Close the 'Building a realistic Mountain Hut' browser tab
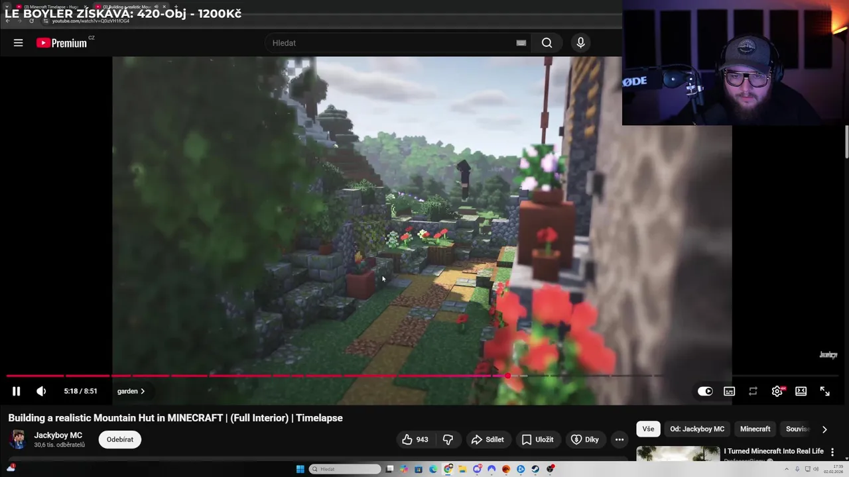Image resolution: width=849 pixels, height=477 pixels. point(164,7)
